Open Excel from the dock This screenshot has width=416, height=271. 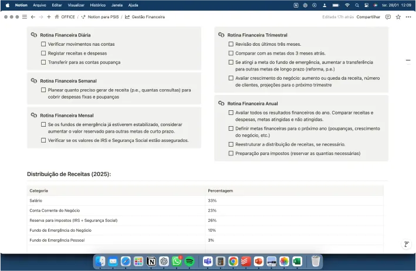coord(297,262)
